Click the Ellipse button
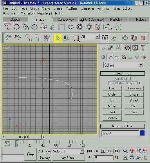 pyautogui.click(x=134, y=94)
